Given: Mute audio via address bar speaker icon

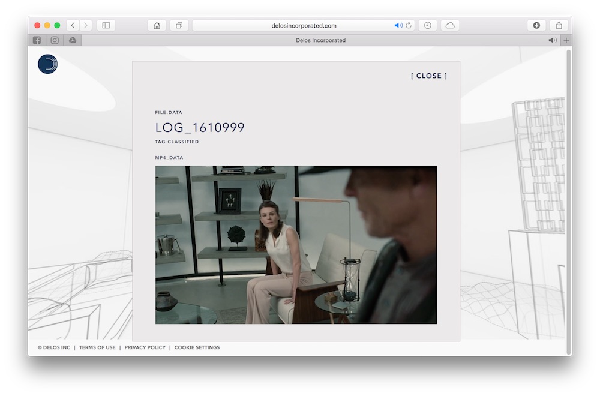Looking at the screenshot, I should (398, 25).
